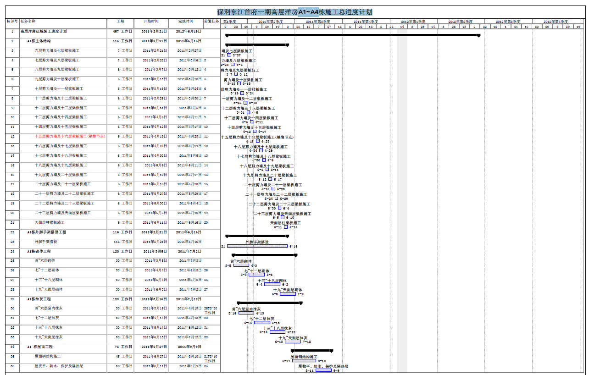The width and height of the screenshot is (589, 375).
Task: Click the 2011年第4季度 timescale header
Action: click(366, 22)
